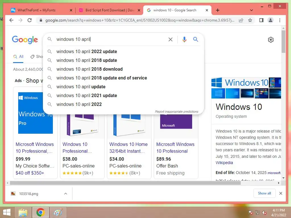This screenshot has height=218, width=291.
Task: Open Microsoft Windows 10 Professional $99.99 listing
Action: [34, 148]
